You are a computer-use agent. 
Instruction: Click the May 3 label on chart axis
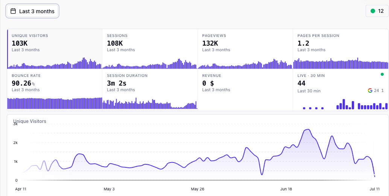(x=109, y=189)
